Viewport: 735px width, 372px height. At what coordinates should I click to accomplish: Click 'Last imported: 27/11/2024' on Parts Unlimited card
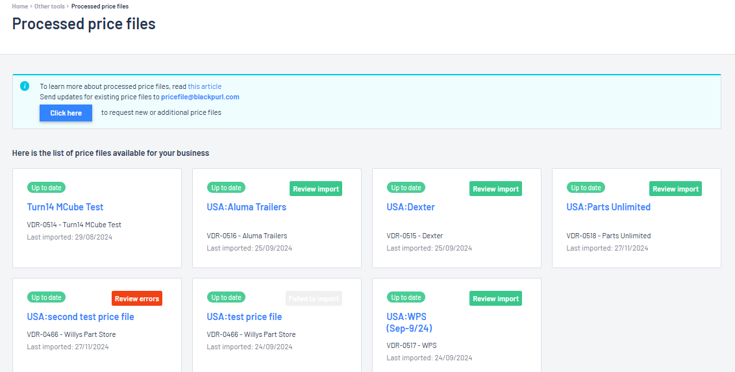[608, 248]
